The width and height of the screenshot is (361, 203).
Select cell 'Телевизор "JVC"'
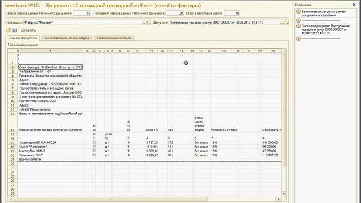click(x=50, y=155)
